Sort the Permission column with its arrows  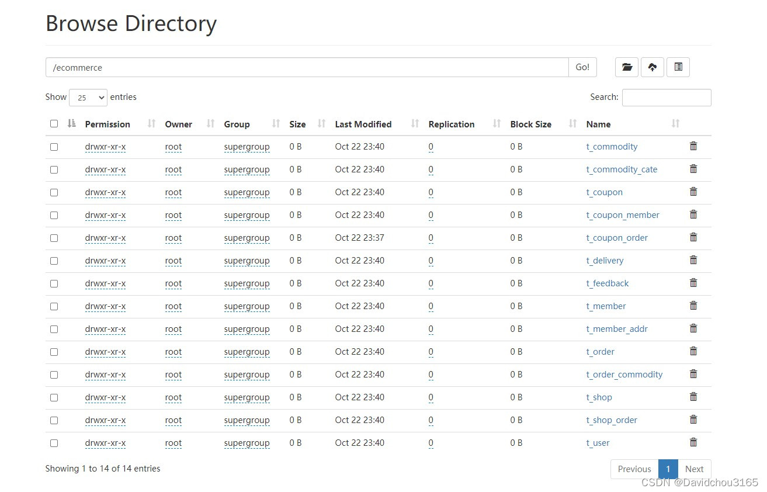click(x=152, y=124)
